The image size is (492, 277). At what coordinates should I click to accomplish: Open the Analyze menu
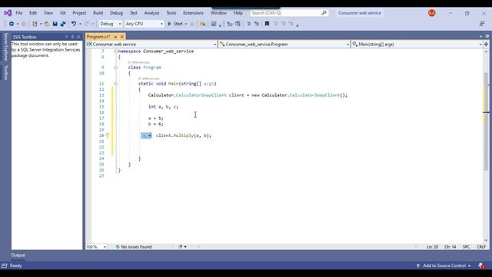(x=151, y=13)
